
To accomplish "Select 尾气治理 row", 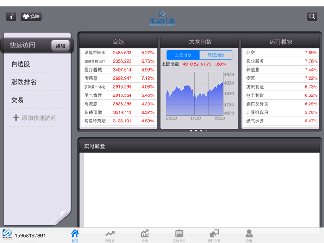I will coord(119,95).
